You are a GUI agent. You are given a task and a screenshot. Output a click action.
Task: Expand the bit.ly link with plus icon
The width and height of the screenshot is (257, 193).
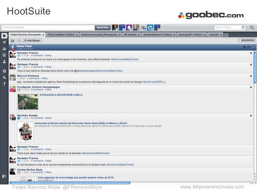pyautogui.click(x=165, y=82)
